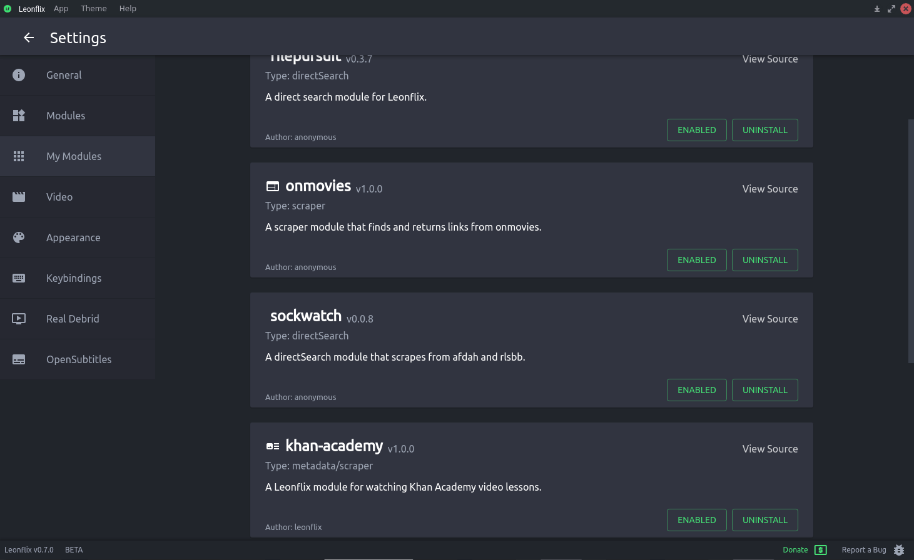Click the back arrow next to Settings
This screenshot has width=914, height=560.
(x=29, y=38)
